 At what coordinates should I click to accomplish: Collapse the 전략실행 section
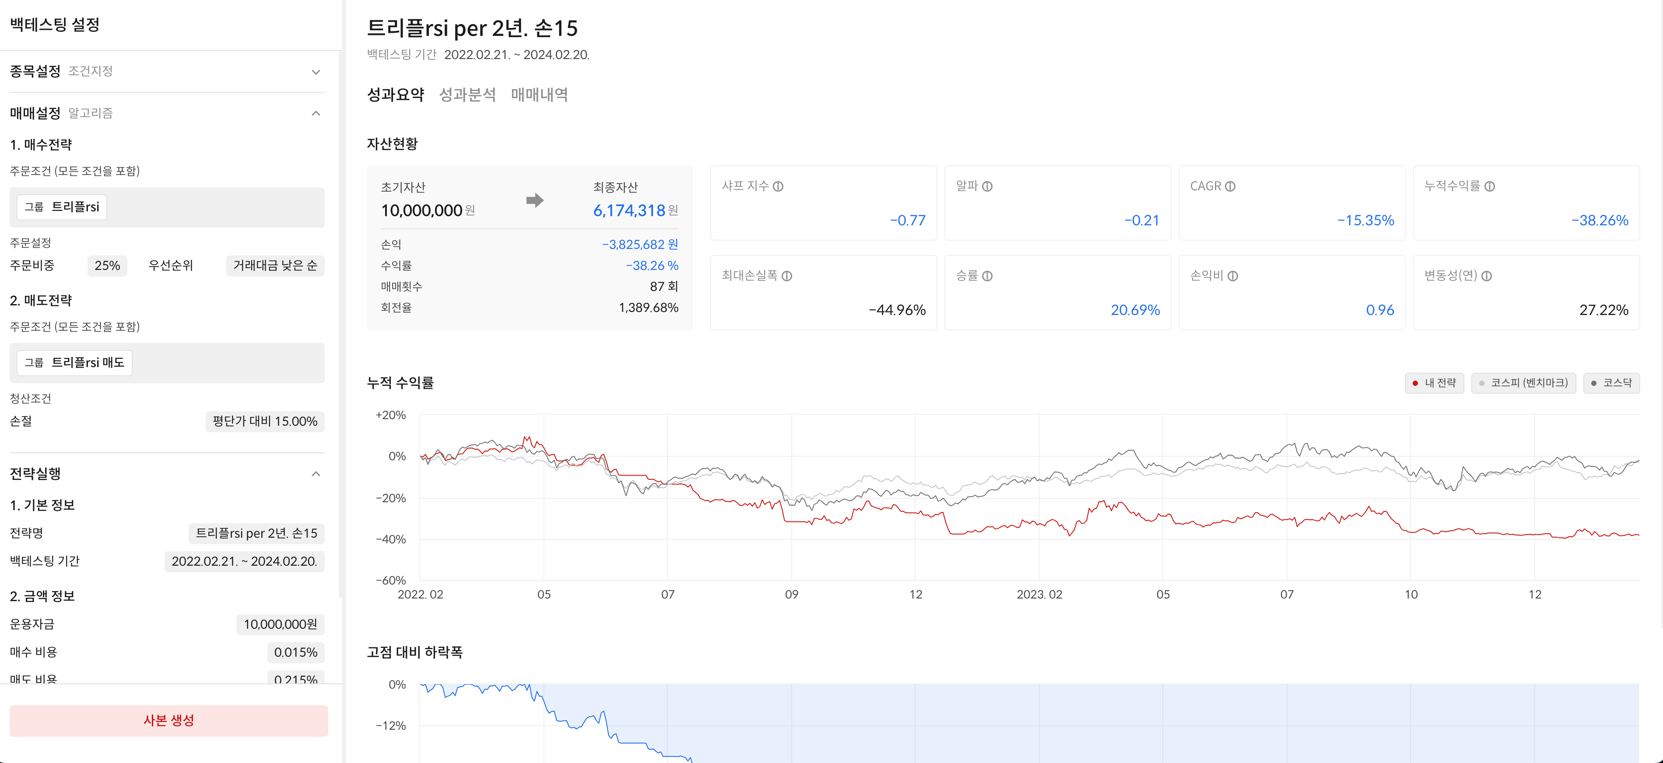pos(316,474)
